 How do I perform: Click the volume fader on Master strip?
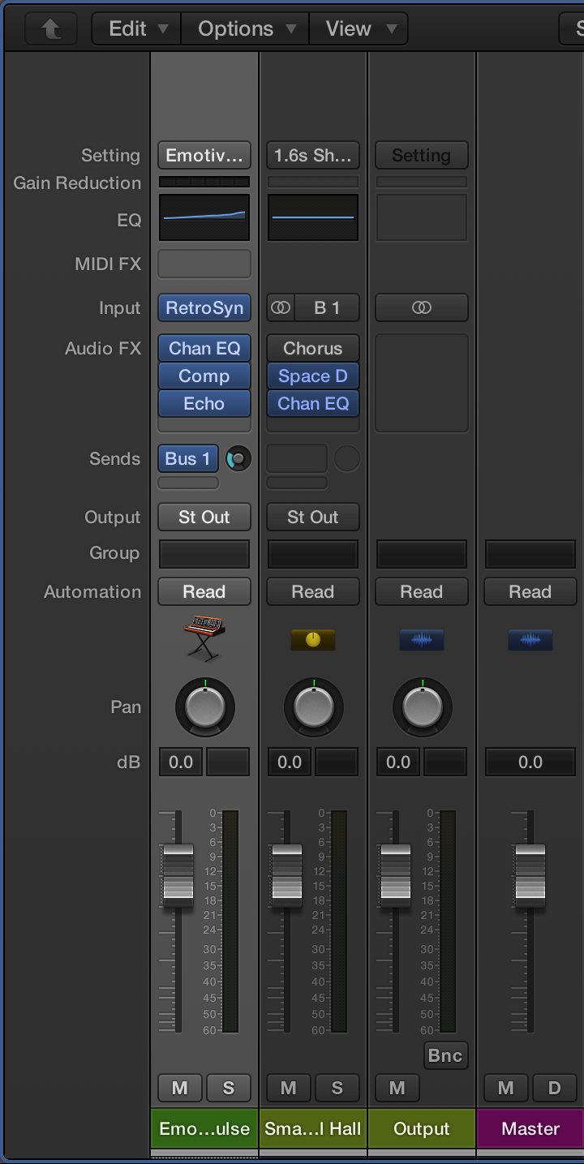point(530,875)
